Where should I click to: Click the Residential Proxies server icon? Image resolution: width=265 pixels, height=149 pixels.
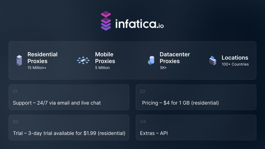pos(19,60)
